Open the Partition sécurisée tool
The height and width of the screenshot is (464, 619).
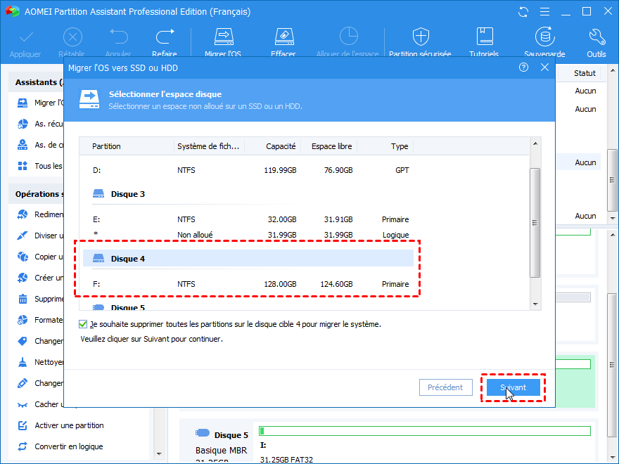point(420,43)
